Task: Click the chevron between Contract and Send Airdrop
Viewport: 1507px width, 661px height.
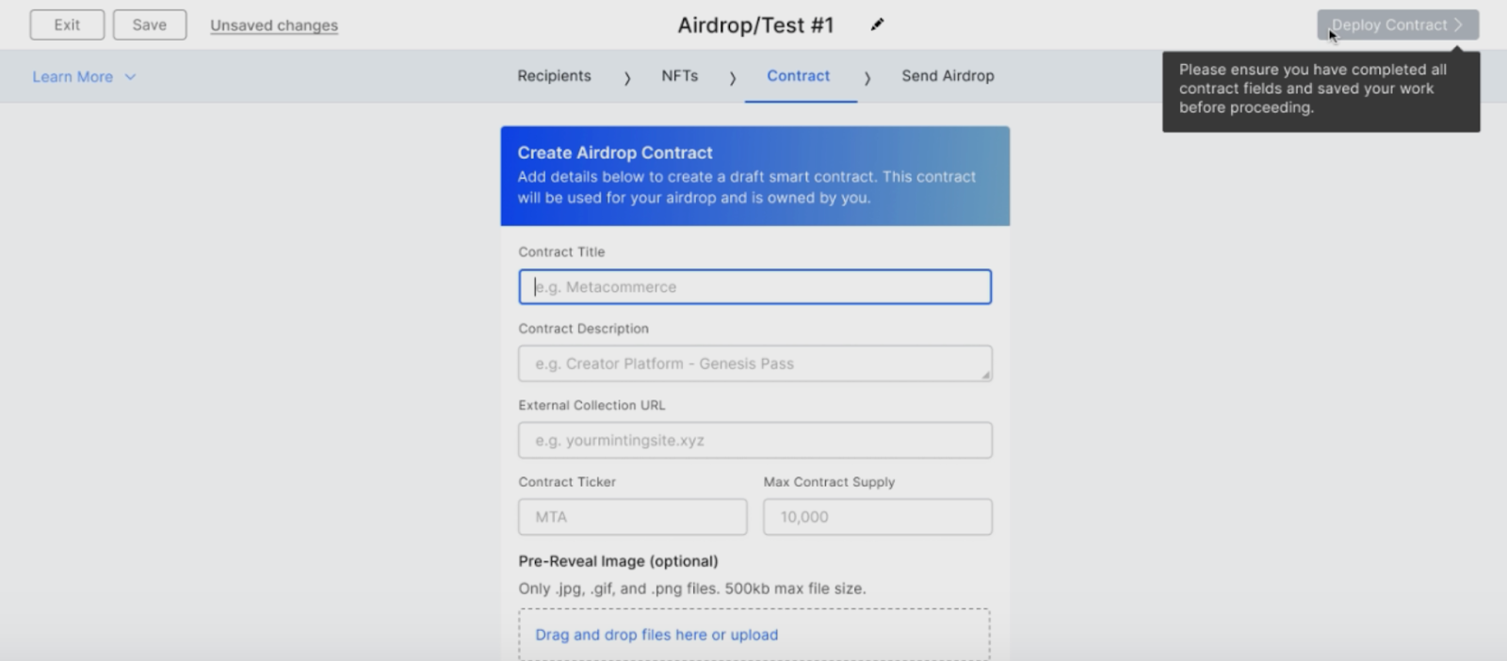Action: (x=867, y=78)
